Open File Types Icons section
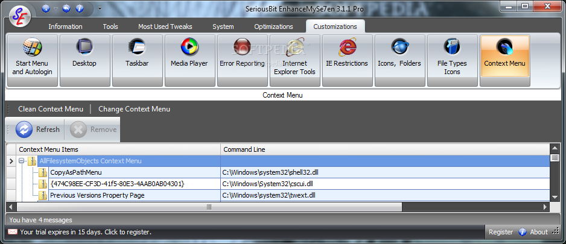This screenshot has height=244, width=566. coord(453,61)
